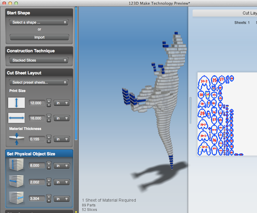Click the object height stacked-slices icon

(x=16, y=165)
